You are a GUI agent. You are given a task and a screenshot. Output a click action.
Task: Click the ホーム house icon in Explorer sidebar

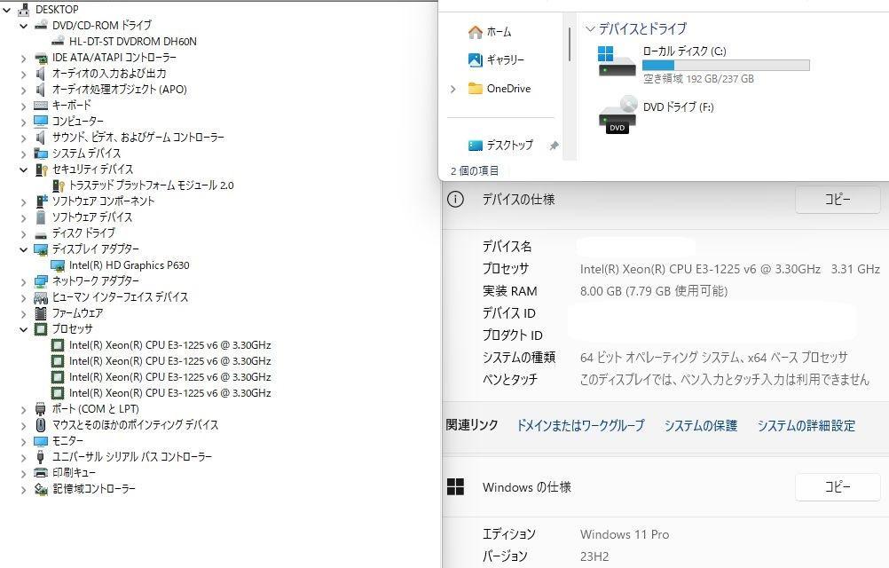tap(476, 32)
